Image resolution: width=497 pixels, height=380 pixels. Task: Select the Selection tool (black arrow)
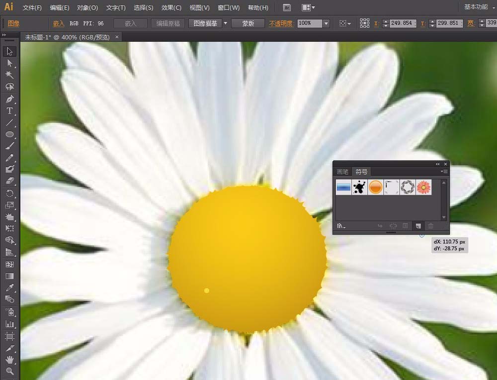(9, 51)
